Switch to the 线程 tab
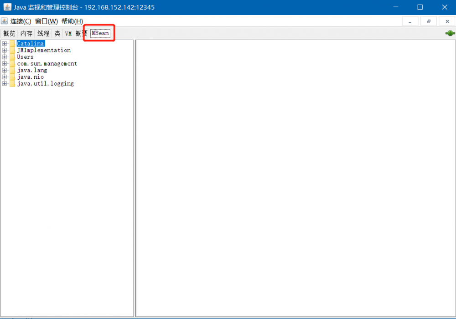This screenshot has height=319, width=456. (42, 33)
